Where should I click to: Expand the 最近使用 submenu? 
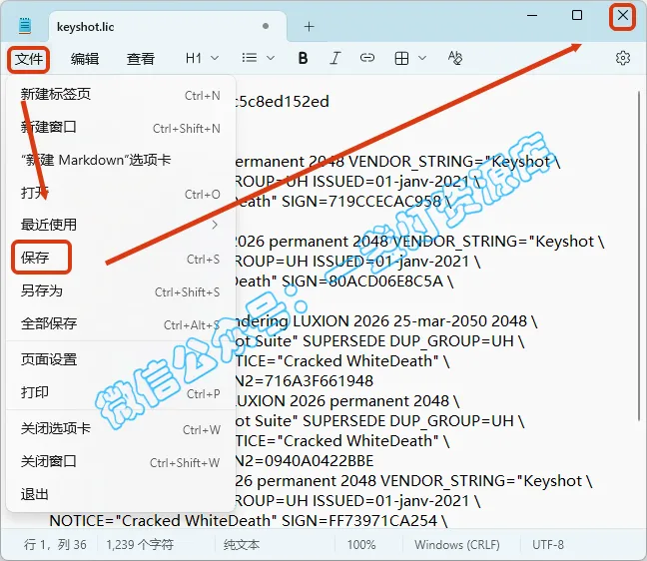pyautogui.click(x=121, y=225)
